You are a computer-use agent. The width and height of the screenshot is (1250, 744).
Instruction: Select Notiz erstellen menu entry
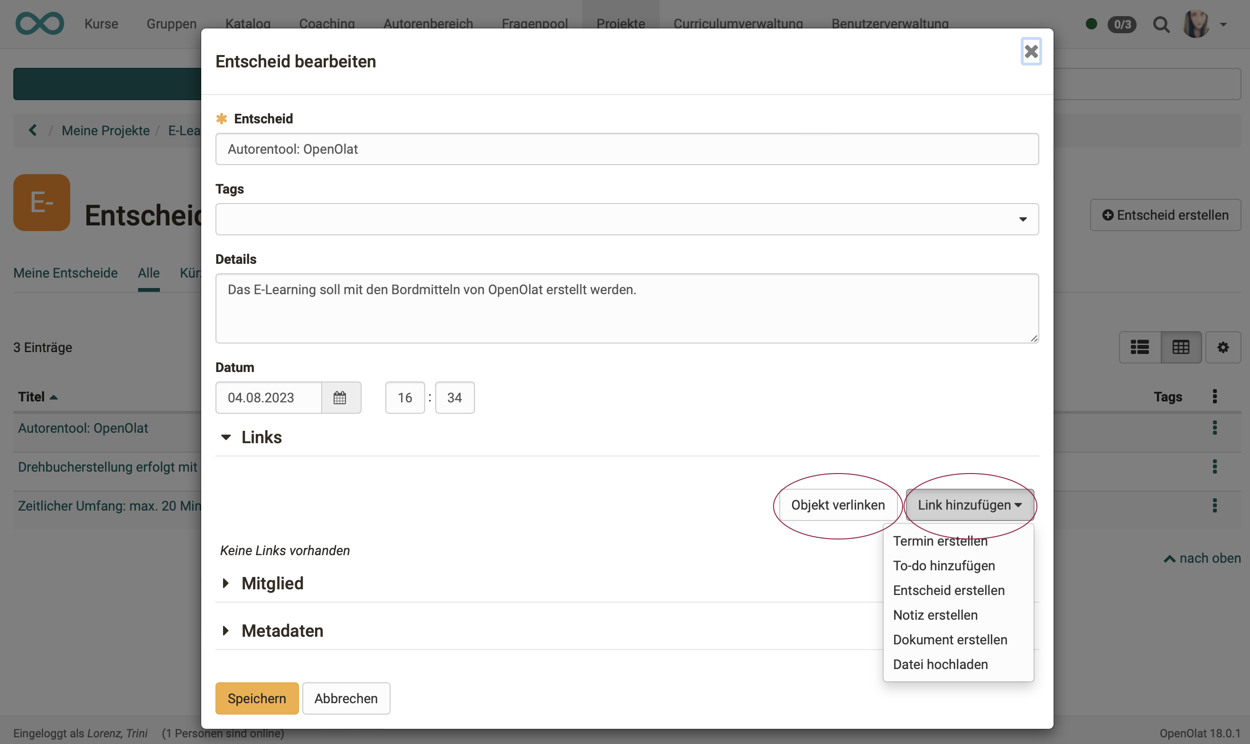point(935,615)
